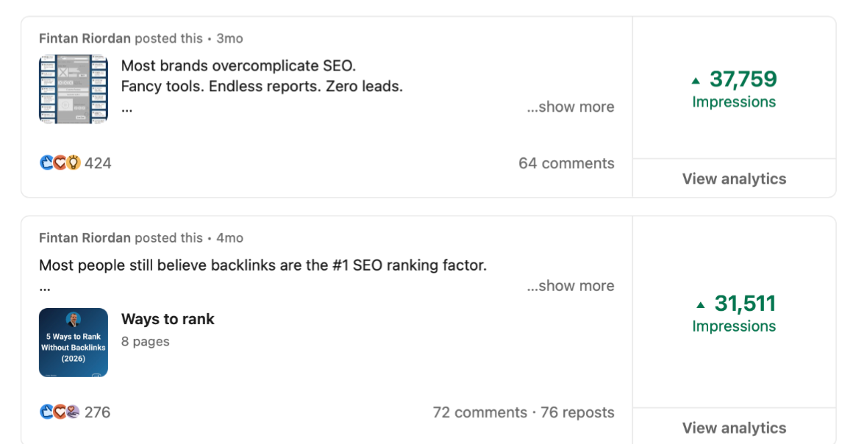Screen dimensions: 853x444
Task: Open the 64 comments link
Action: coord(566,163)
